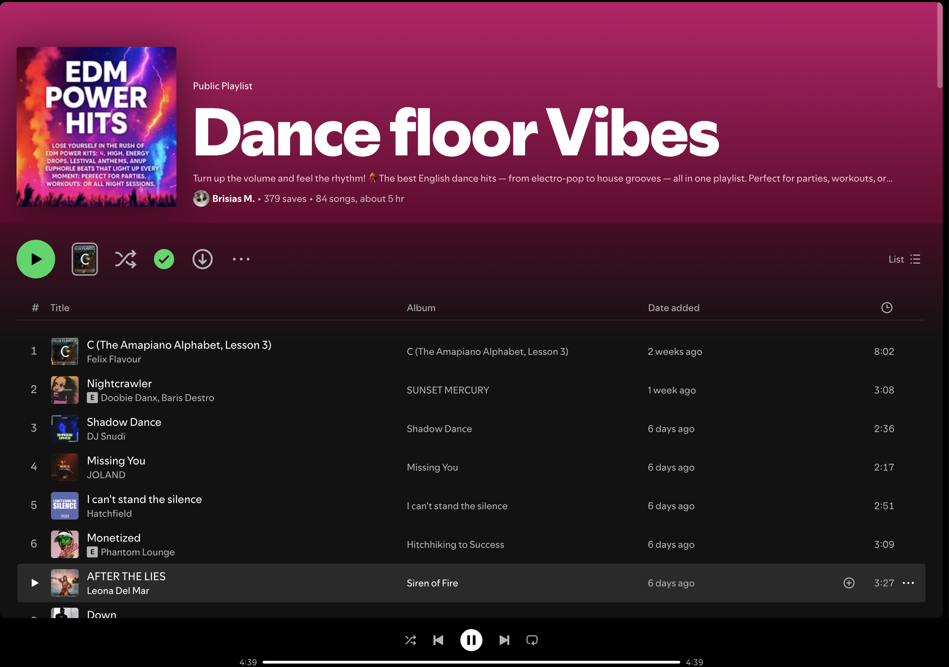This screenshot has height=667, width=949.
Task: Pause playback in the bottom player
Action: [x=471, y=640]
